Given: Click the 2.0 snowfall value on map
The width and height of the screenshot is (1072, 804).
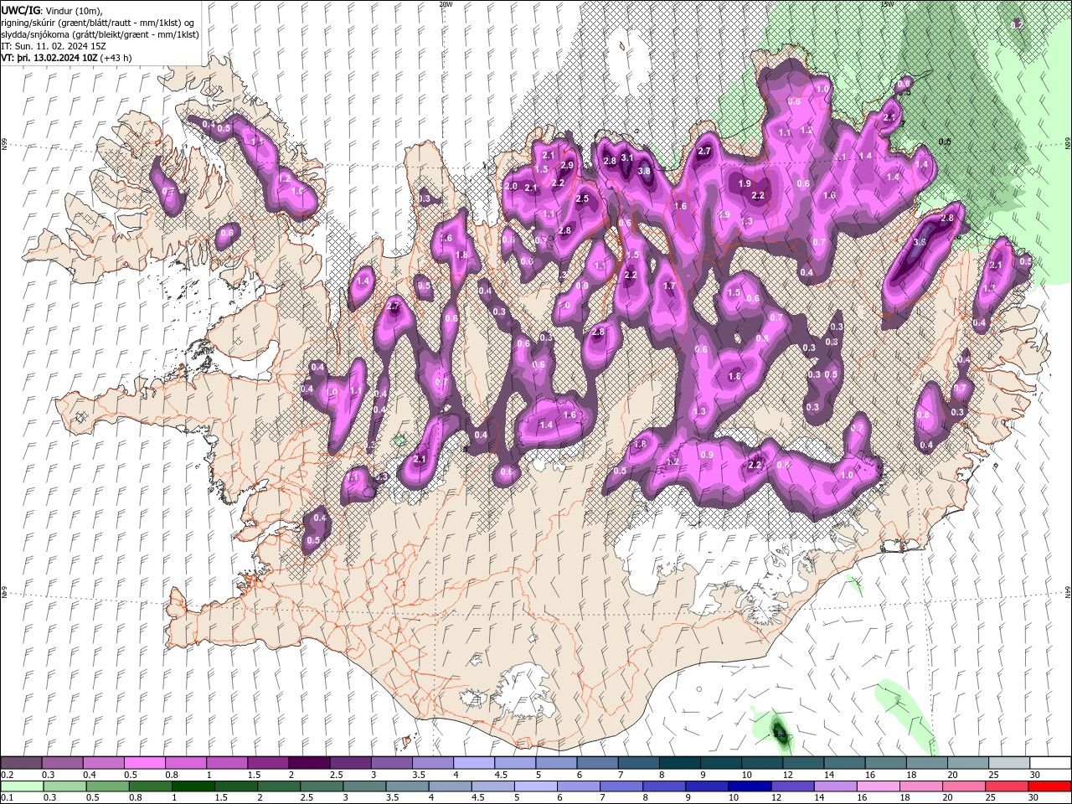Looking at the screenshot, I should tap(511, 186).
